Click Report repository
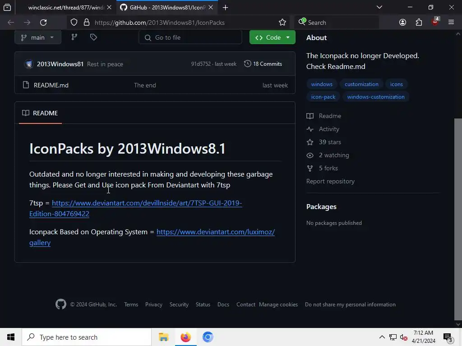The width and height of the screenshot is (462, 346). point(330,181)
